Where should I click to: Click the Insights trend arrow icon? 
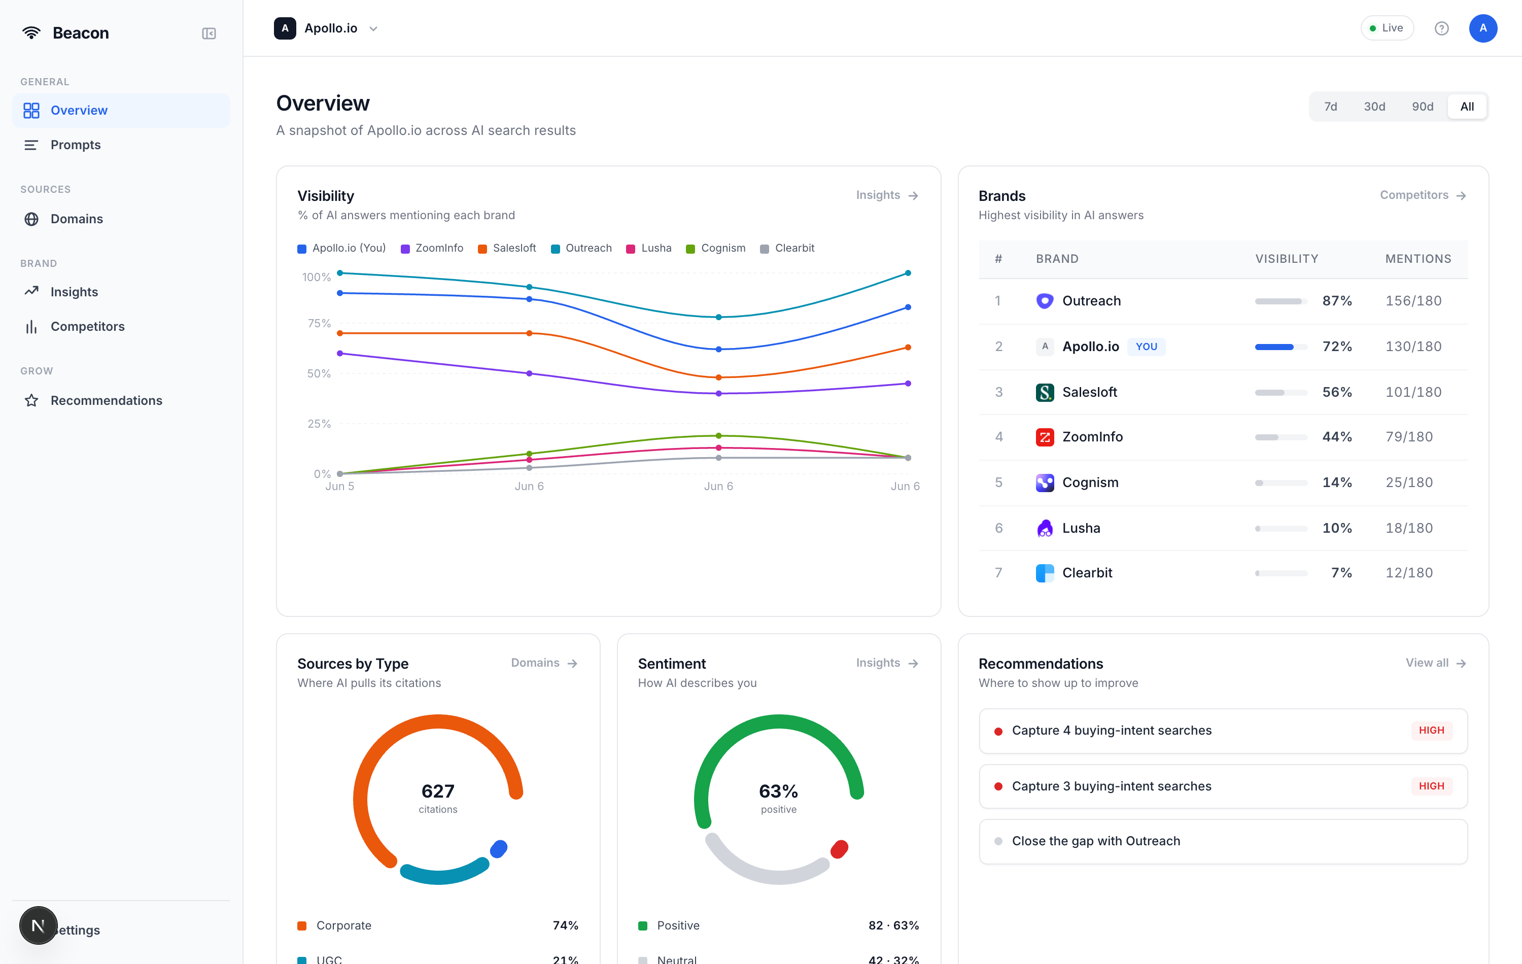(31, 291)
